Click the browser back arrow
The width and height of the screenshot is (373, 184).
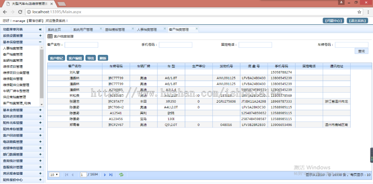click(x=4, y=12)
